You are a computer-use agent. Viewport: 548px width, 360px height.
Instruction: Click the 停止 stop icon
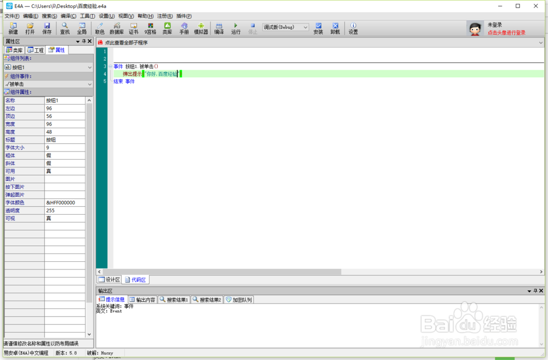click(x=253, y=29)
